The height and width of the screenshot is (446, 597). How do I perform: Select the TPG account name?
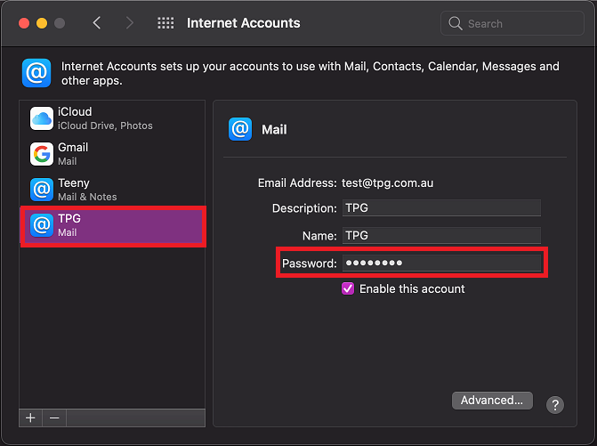click(69, 218)
